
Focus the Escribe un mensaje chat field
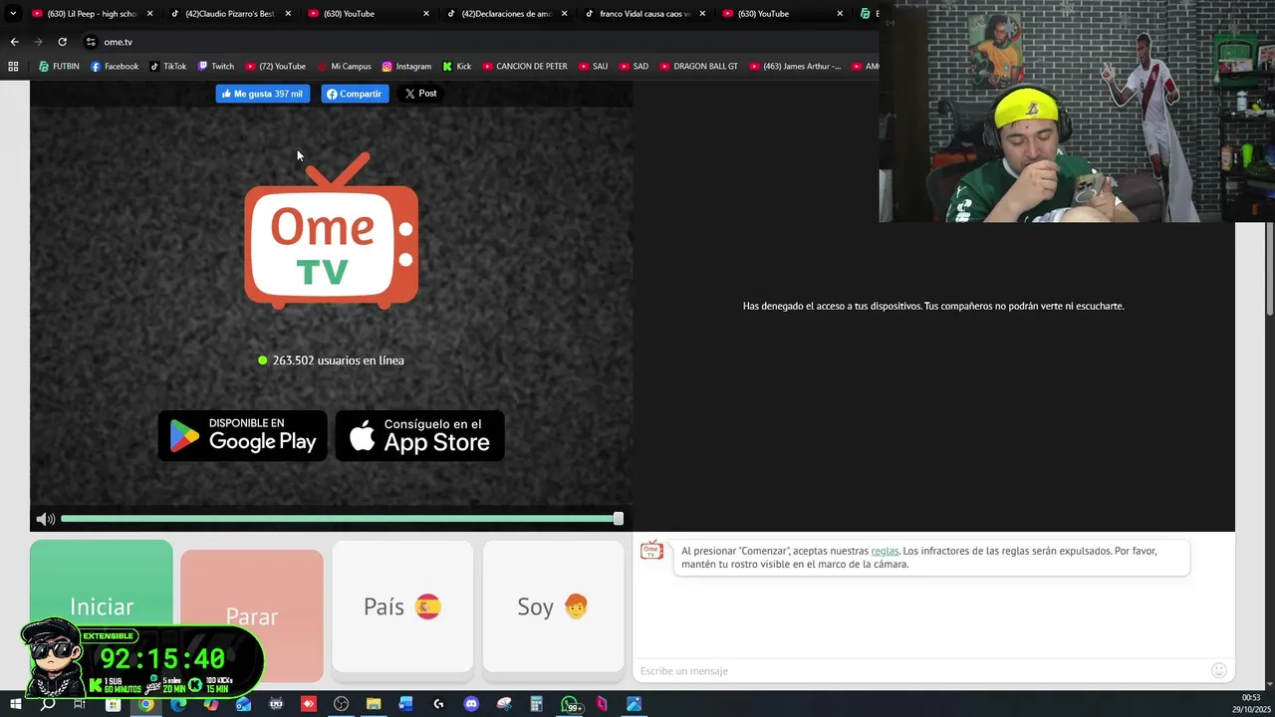pos(921,671)
